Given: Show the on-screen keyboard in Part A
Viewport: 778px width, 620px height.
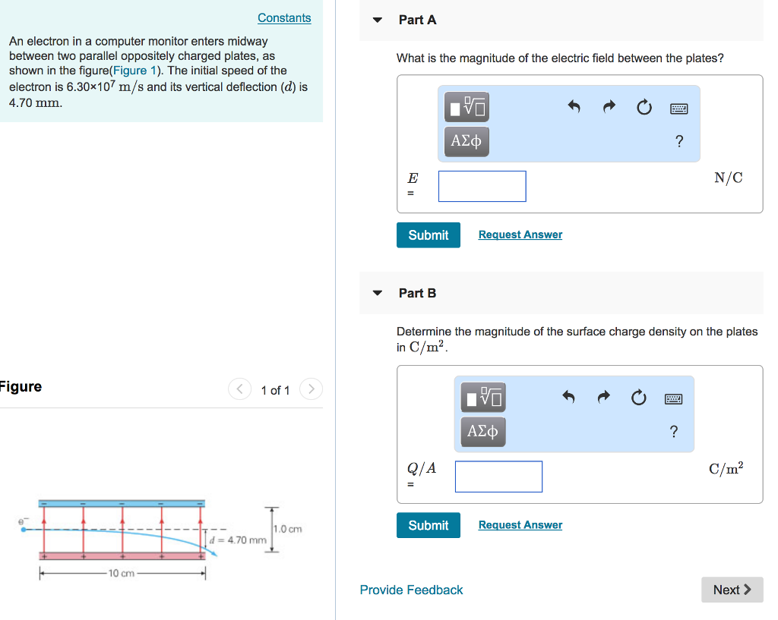Looking at the screenshot, I should tap(678, 108).
